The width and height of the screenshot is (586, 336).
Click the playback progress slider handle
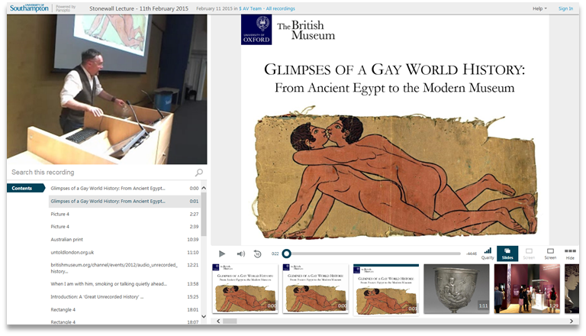tap(286, 254)
